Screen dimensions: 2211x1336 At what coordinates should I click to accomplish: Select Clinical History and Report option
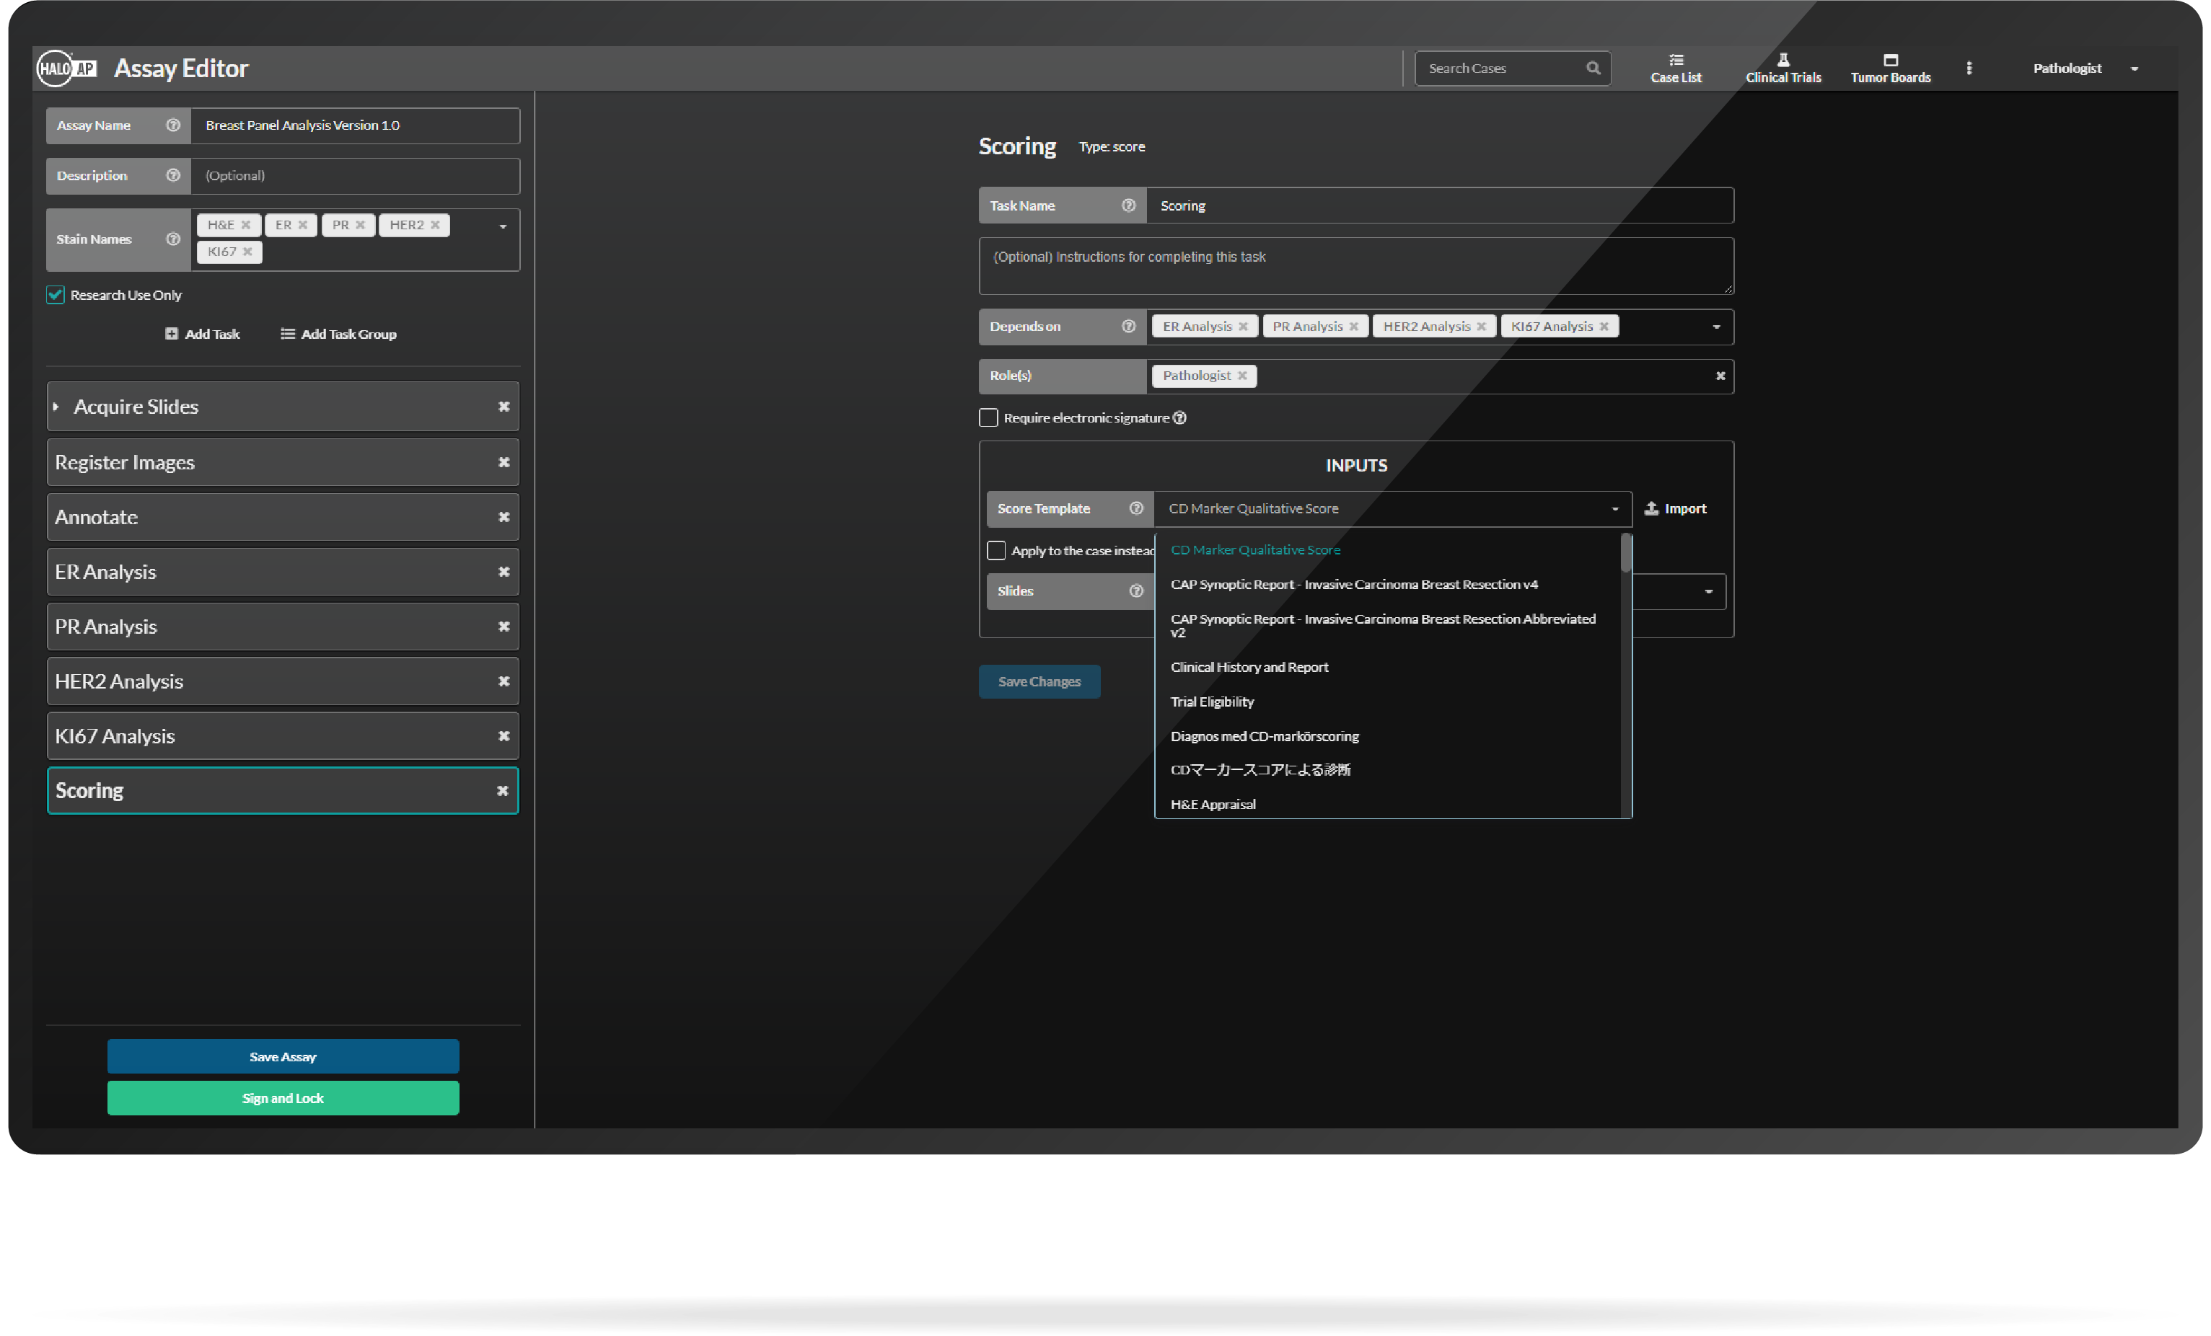tap(1387, 667)
